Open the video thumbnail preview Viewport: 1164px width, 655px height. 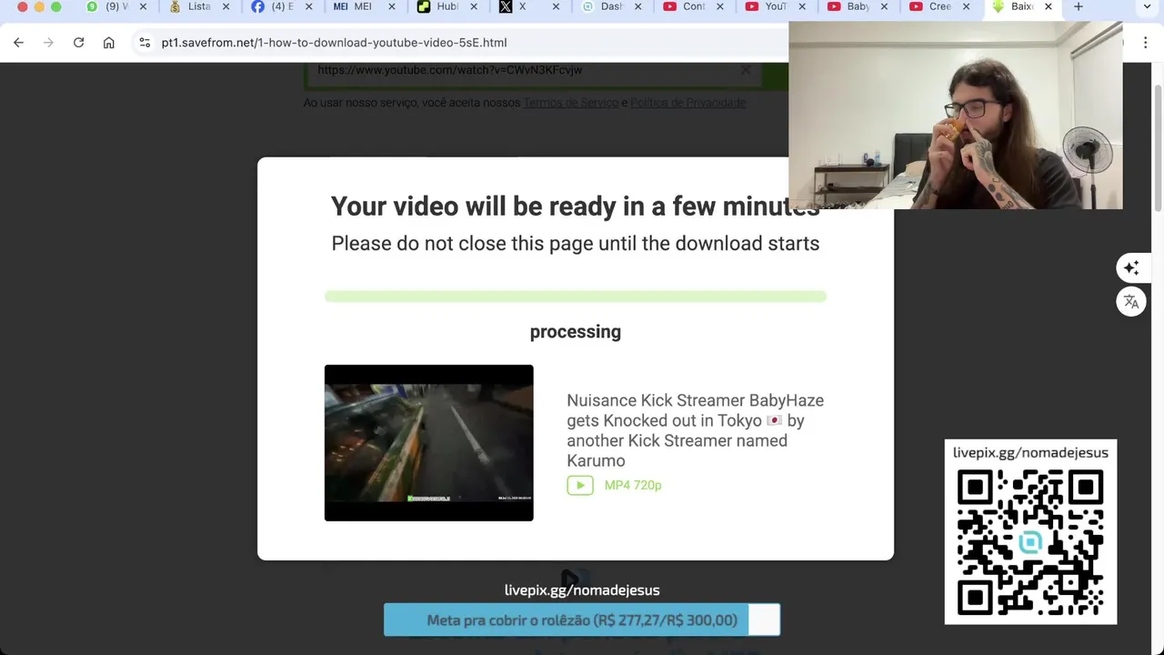click(429, 443)
